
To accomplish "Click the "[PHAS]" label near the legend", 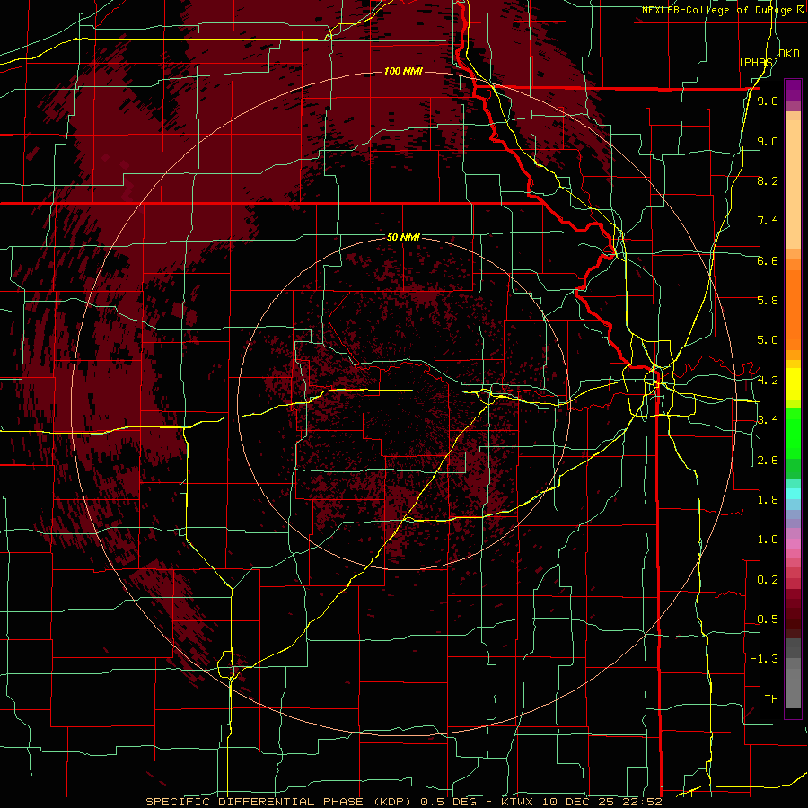I will (x=759, y=62).
